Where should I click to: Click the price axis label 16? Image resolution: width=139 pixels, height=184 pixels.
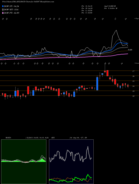pos(133,76)
